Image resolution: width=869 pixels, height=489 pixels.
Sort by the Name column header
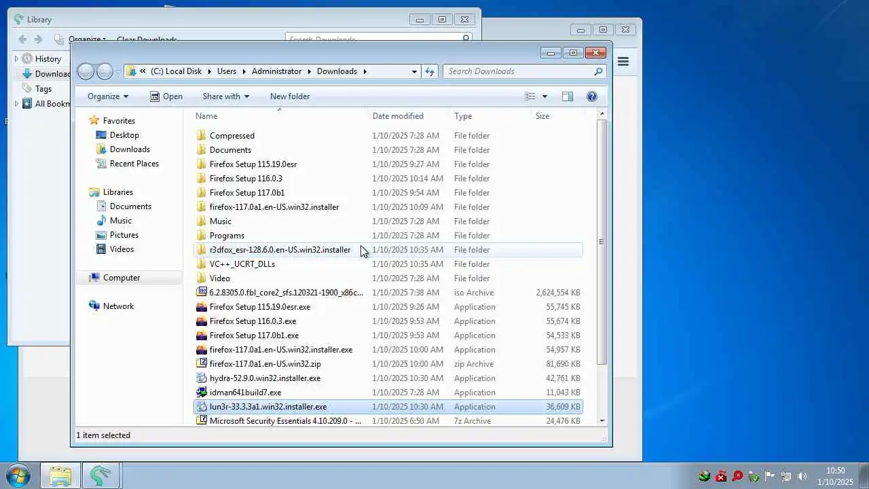click(279, 116)
